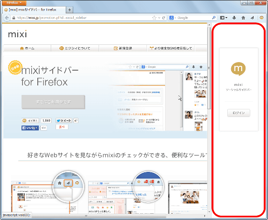Open the orange Firefox application menu
This screenshot has height=220, width=268.
point(14,3)
